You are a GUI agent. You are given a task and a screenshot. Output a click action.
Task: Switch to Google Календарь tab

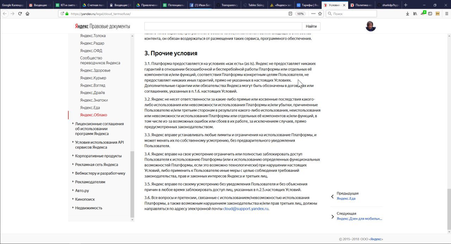click(13, 5)
